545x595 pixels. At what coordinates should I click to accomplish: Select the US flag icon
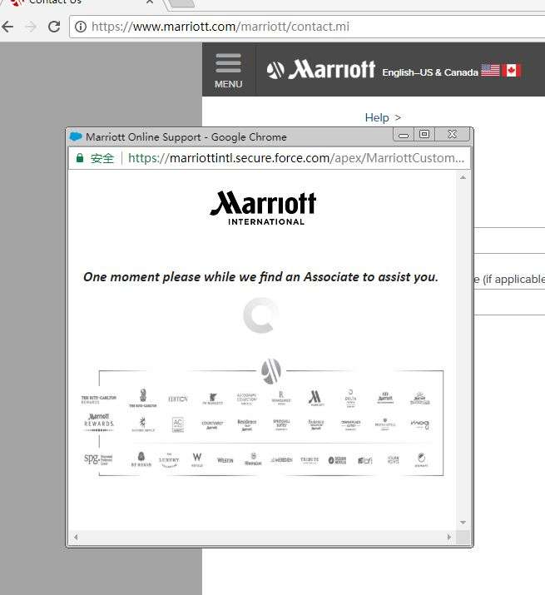[x=490, y=70]
